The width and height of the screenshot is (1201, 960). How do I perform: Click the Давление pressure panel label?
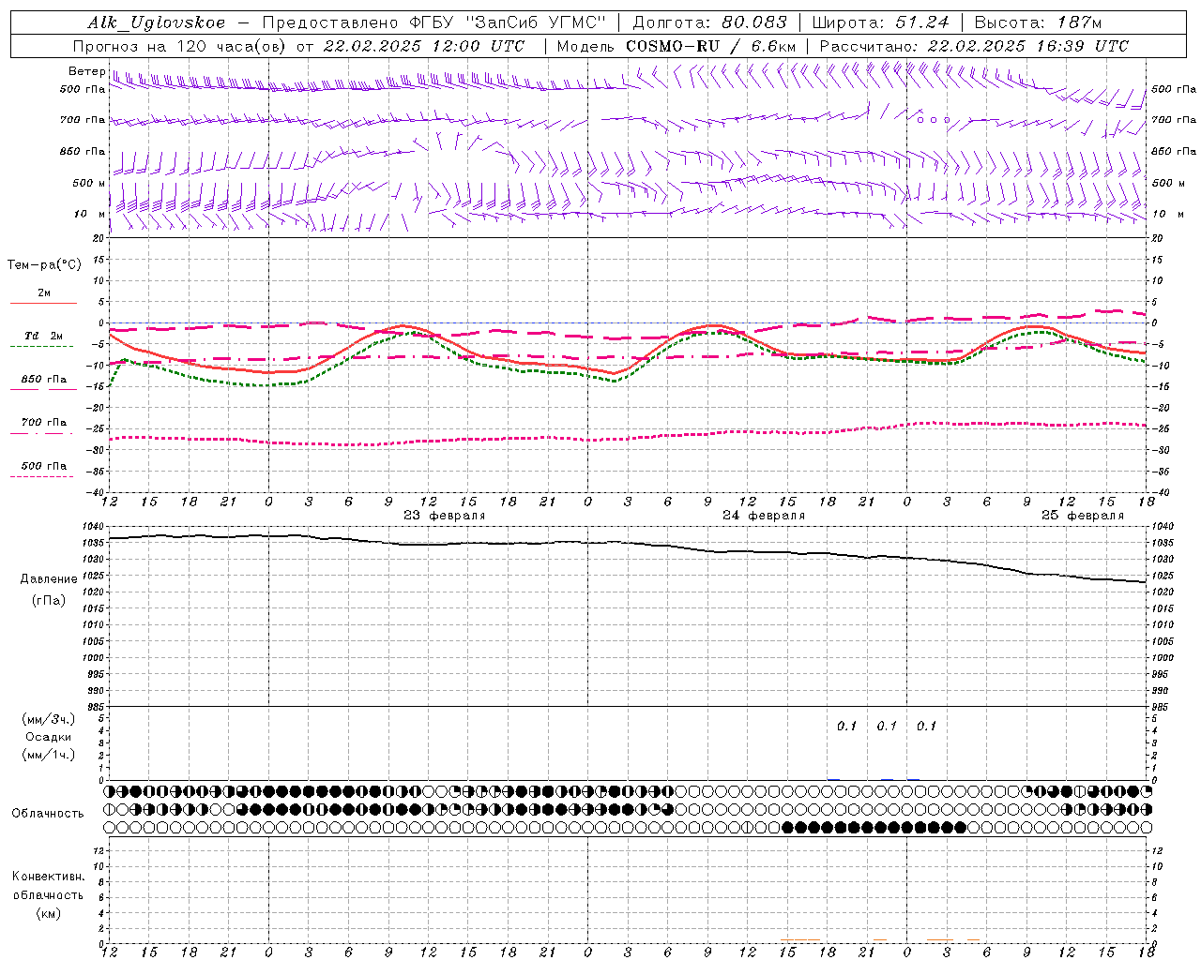point(49,579)
